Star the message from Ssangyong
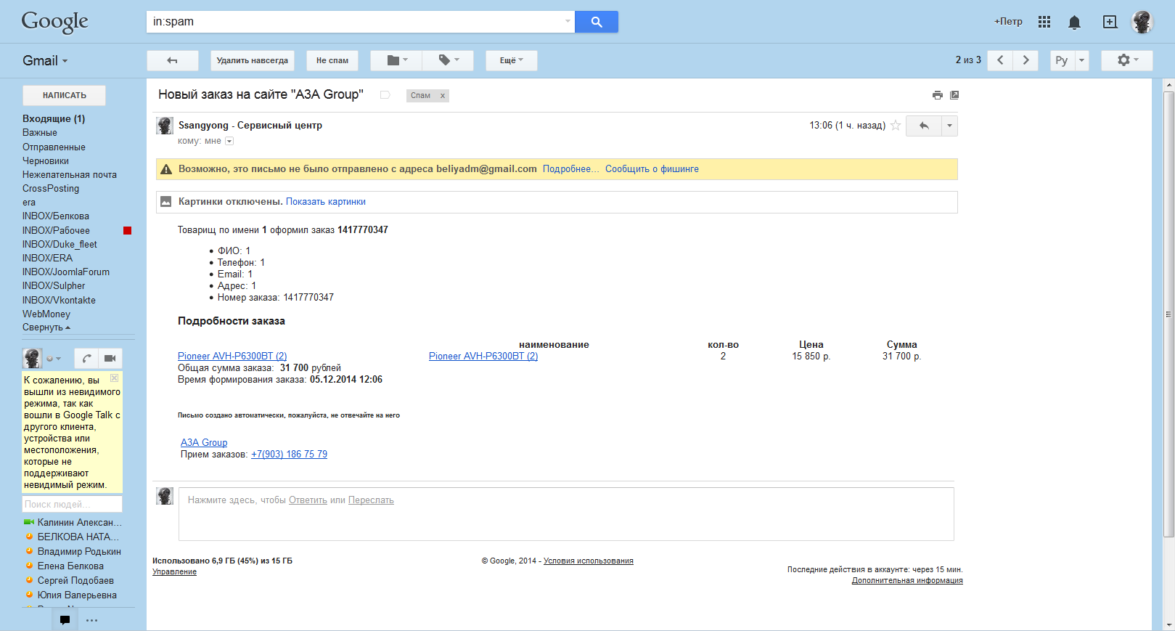The width and height of the screenshot is (1175, 631). (x=896, y=126)
